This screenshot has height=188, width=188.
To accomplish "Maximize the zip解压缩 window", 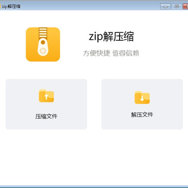I will (x=177, y=6).
